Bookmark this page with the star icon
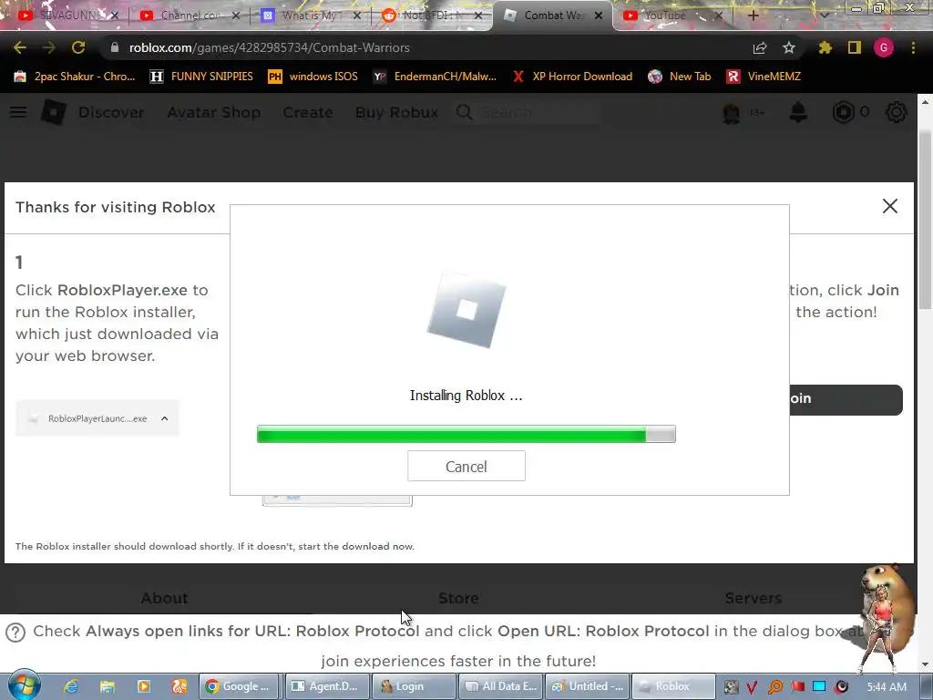 (789, 47)
